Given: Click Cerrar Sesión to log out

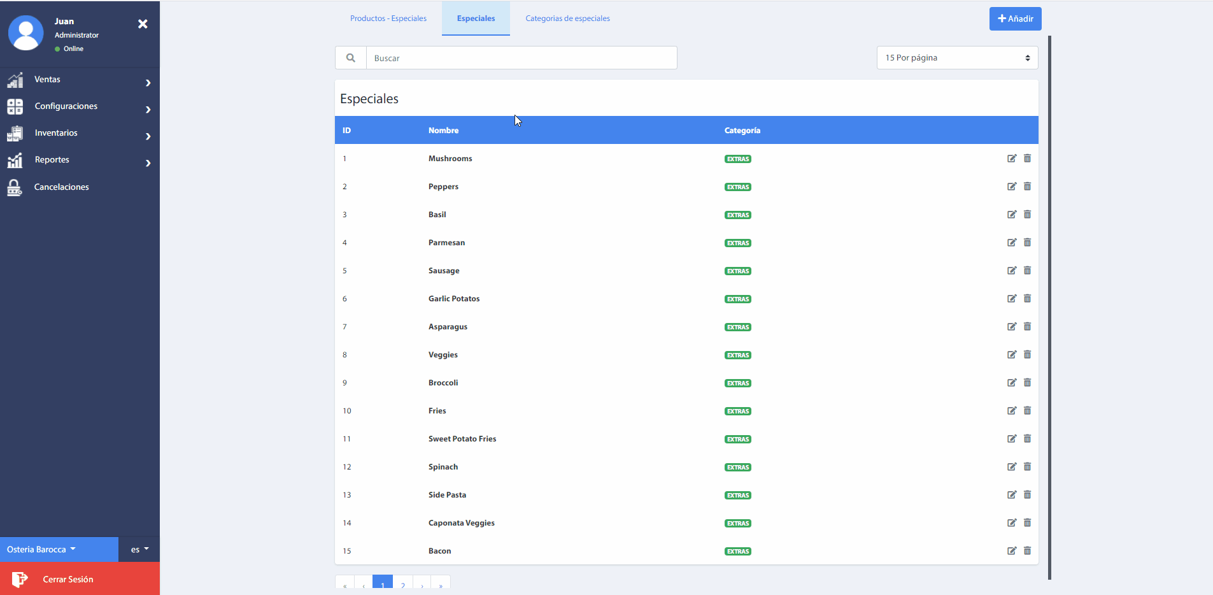Looking at the screenshot, I should pos(67,579).
